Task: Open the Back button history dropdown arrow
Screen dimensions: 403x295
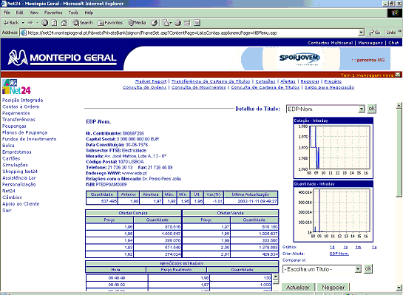Action: (x=23, y=23)
